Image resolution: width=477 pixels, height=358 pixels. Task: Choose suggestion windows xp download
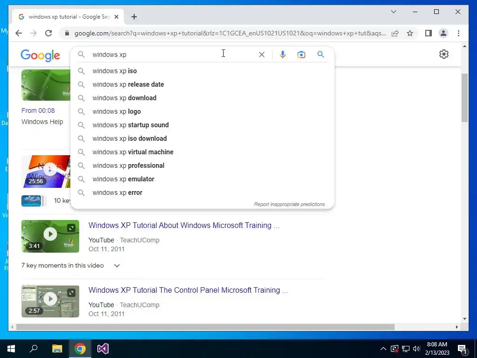pos(202,98)
